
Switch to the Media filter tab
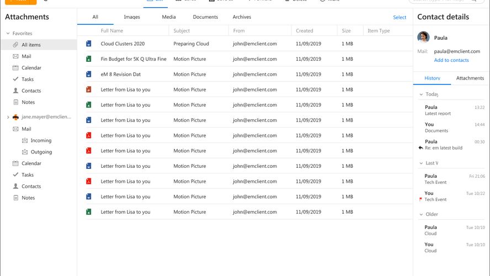[169, 17]
